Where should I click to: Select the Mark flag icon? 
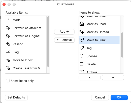(x=8, y=20)
